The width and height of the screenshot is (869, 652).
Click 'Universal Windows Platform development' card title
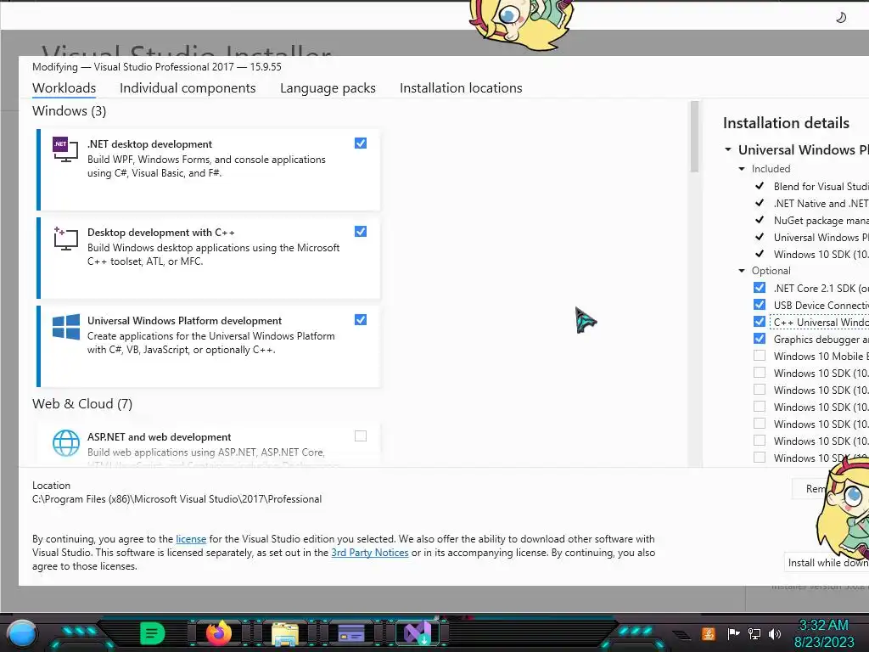184,320
